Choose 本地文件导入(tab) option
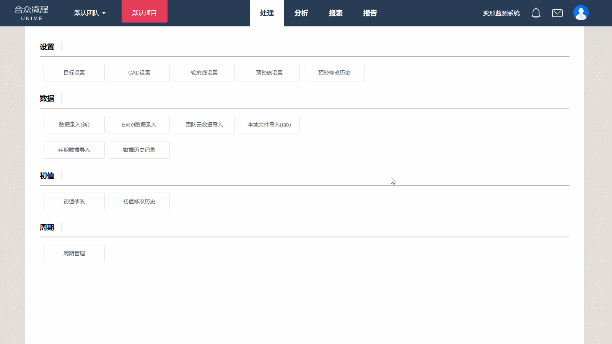612x344 pixels. point(269,125)
